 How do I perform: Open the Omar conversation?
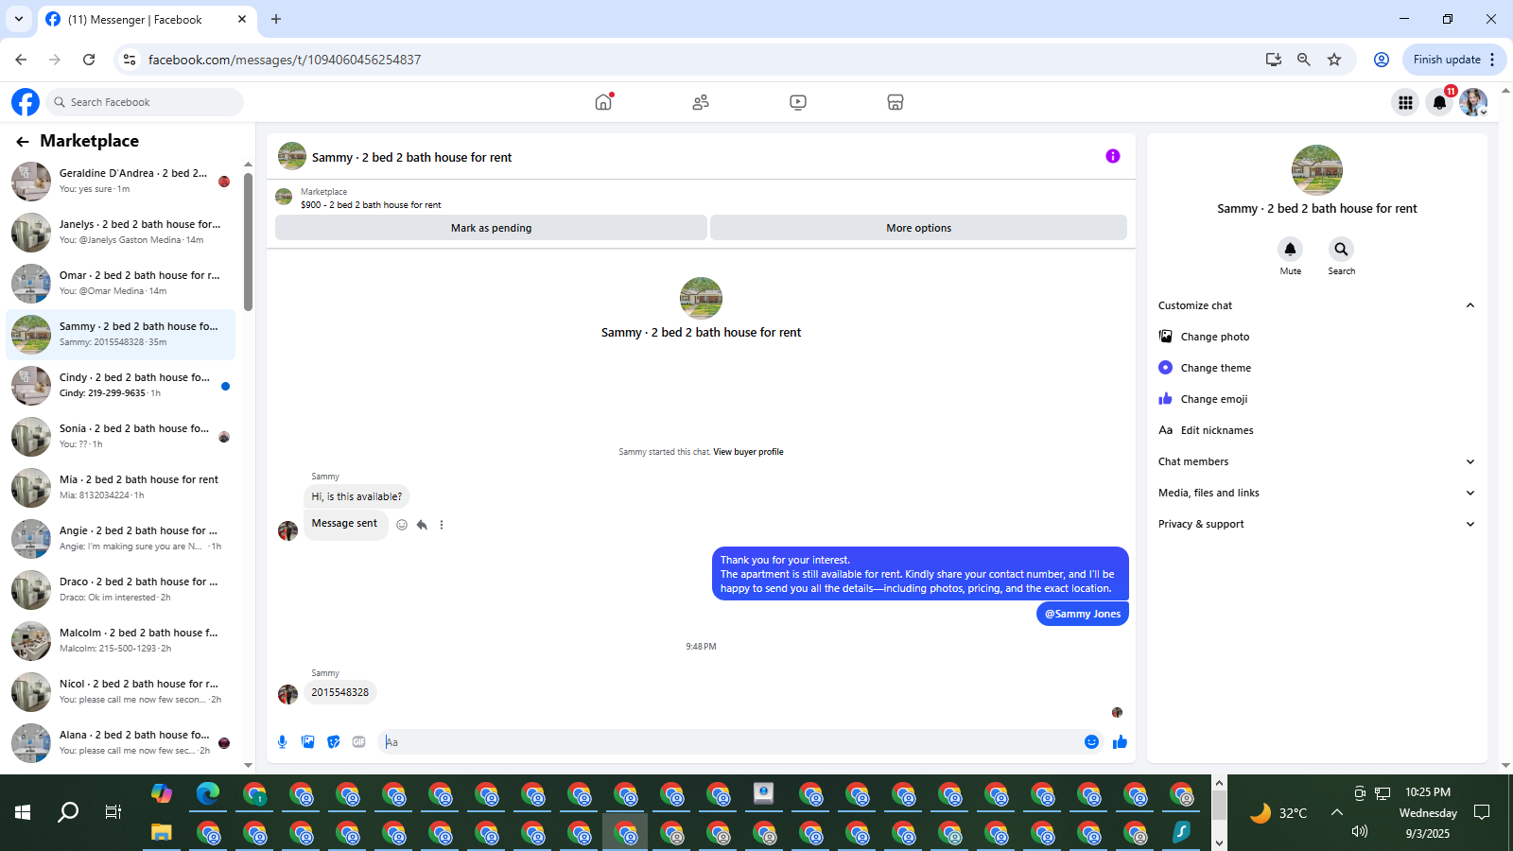121,284
